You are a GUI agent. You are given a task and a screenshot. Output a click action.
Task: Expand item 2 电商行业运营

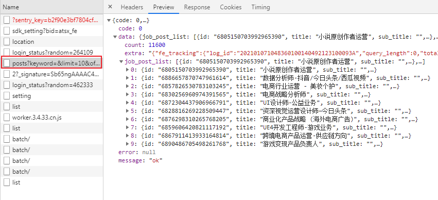[128, 86]
